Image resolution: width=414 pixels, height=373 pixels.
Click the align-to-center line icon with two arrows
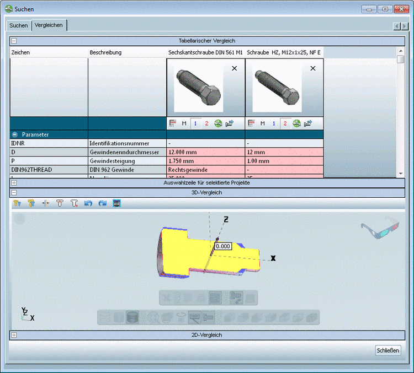point(45,203)
